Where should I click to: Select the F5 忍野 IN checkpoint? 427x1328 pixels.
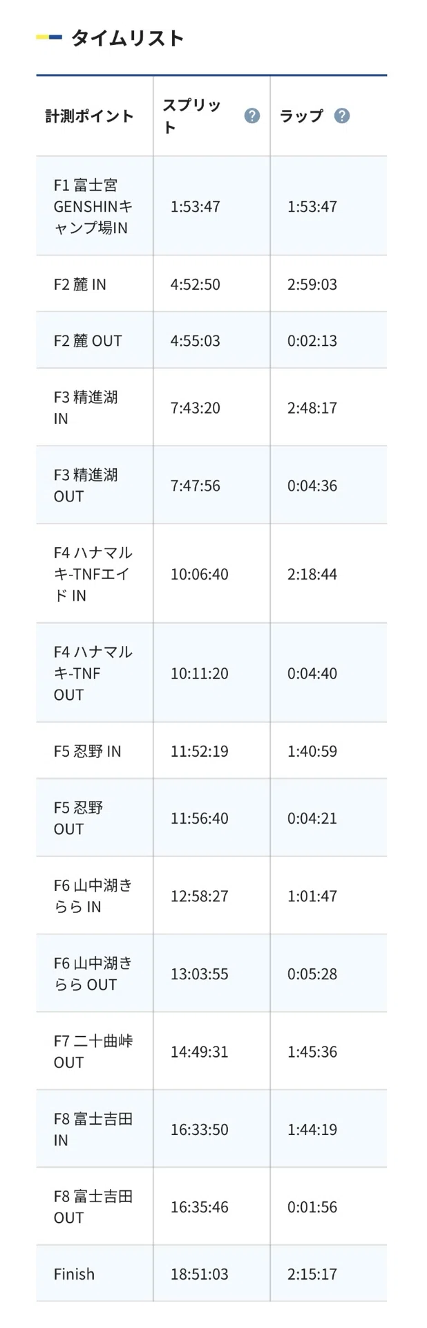(x=88, y=751)
